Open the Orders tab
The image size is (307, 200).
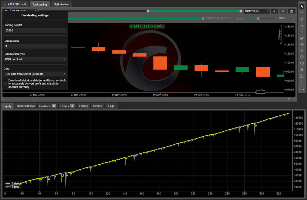click(67, 106)
